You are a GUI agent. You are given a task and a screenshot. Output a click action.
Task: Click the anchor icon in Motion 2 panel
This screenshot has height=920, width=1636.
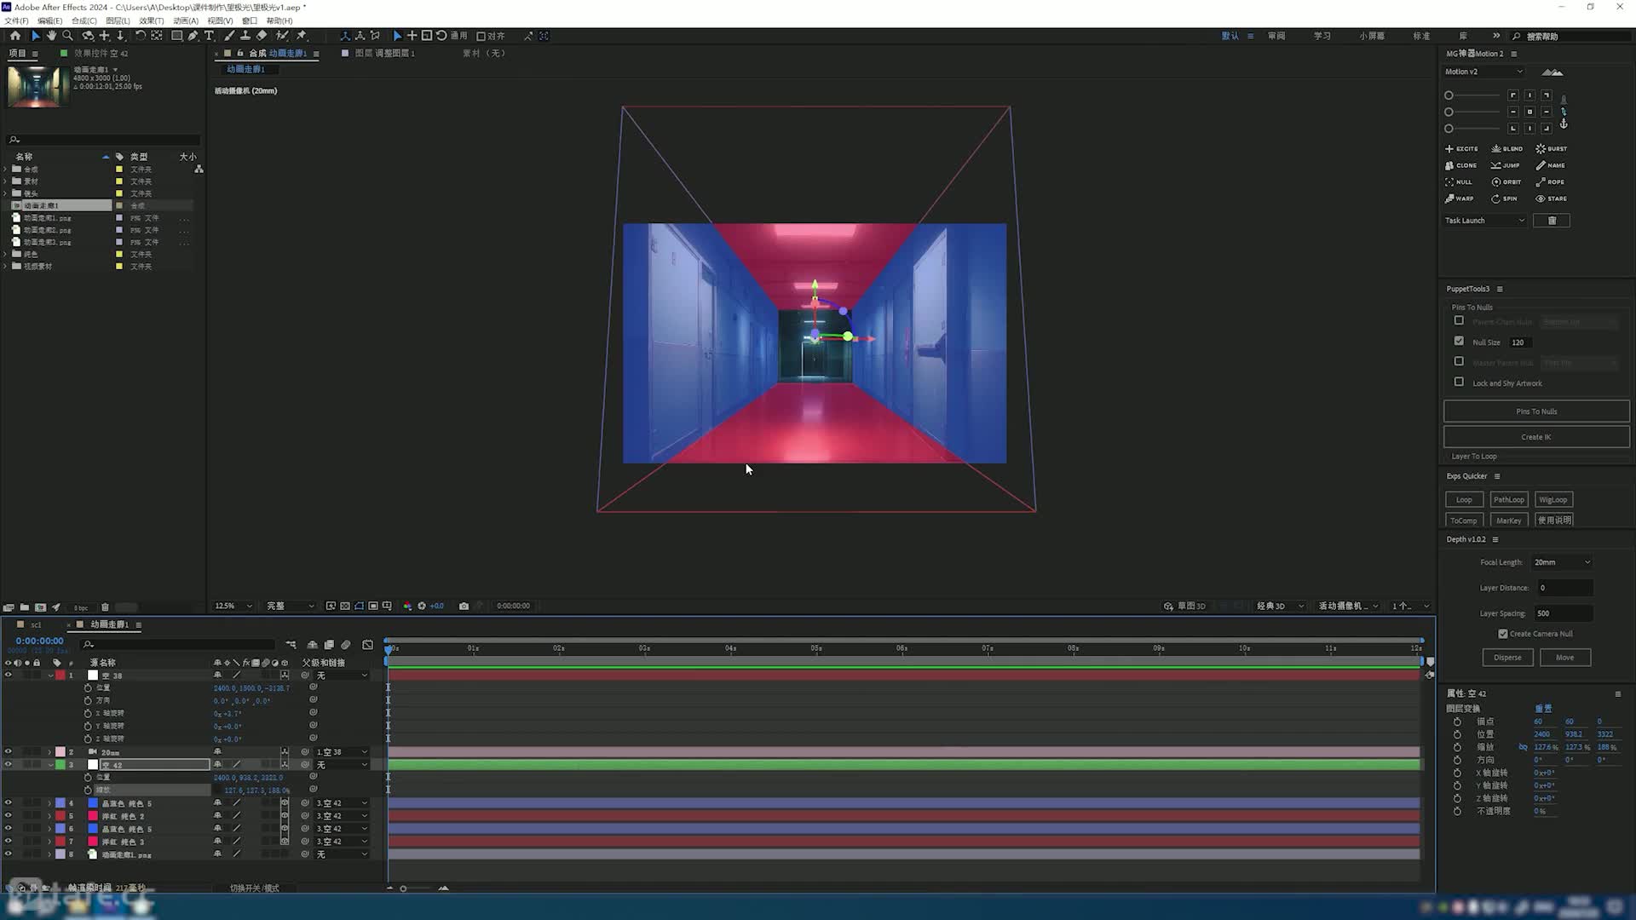[x=1564, y=124]
